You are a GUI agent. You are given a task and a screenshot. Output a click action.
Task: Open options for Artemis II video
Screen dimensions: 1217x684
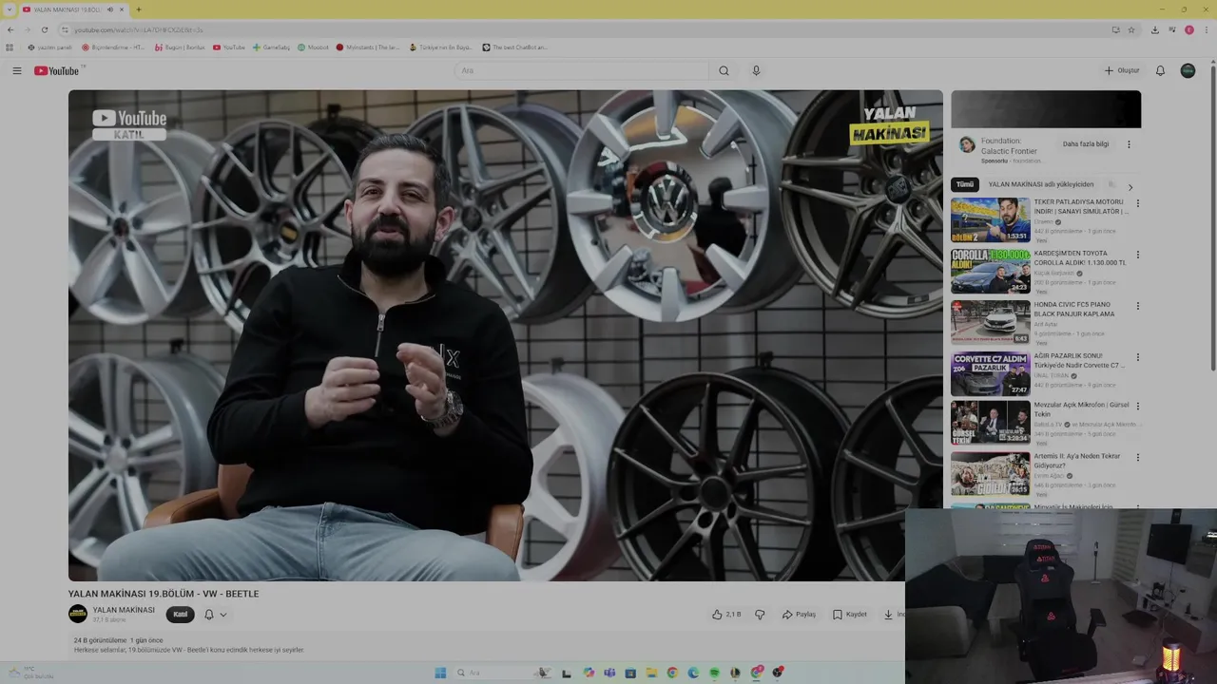tap(1137, 457)
